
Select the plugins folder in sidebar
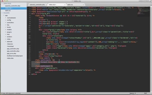9,32
